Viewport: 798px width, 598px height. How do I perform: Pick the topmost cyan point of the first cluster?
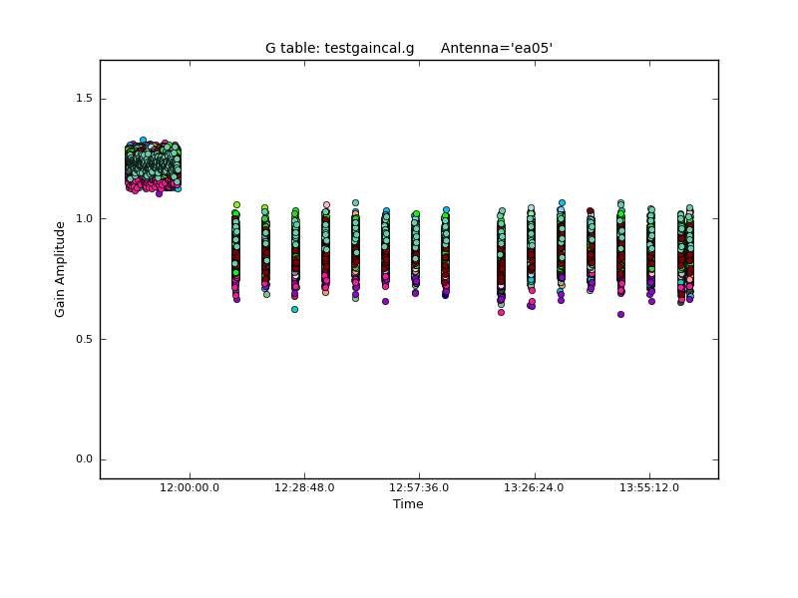143,140
